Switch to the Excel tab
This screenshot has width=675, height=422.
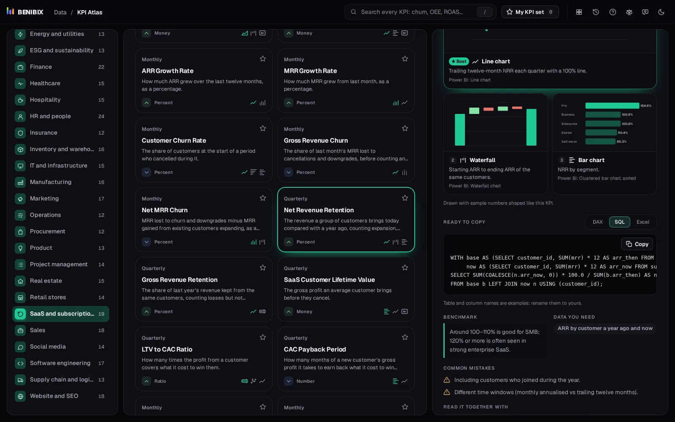(643, 222)
